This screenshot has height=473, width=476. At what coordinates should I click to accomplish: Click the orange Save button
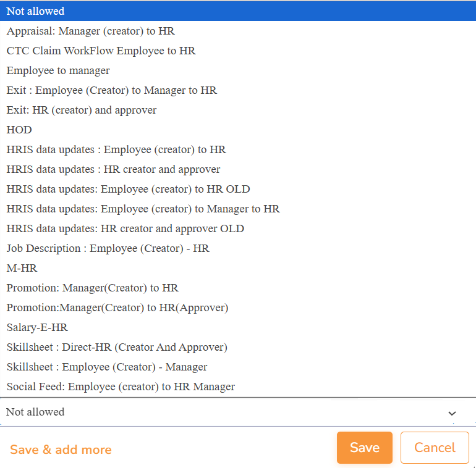364,448
